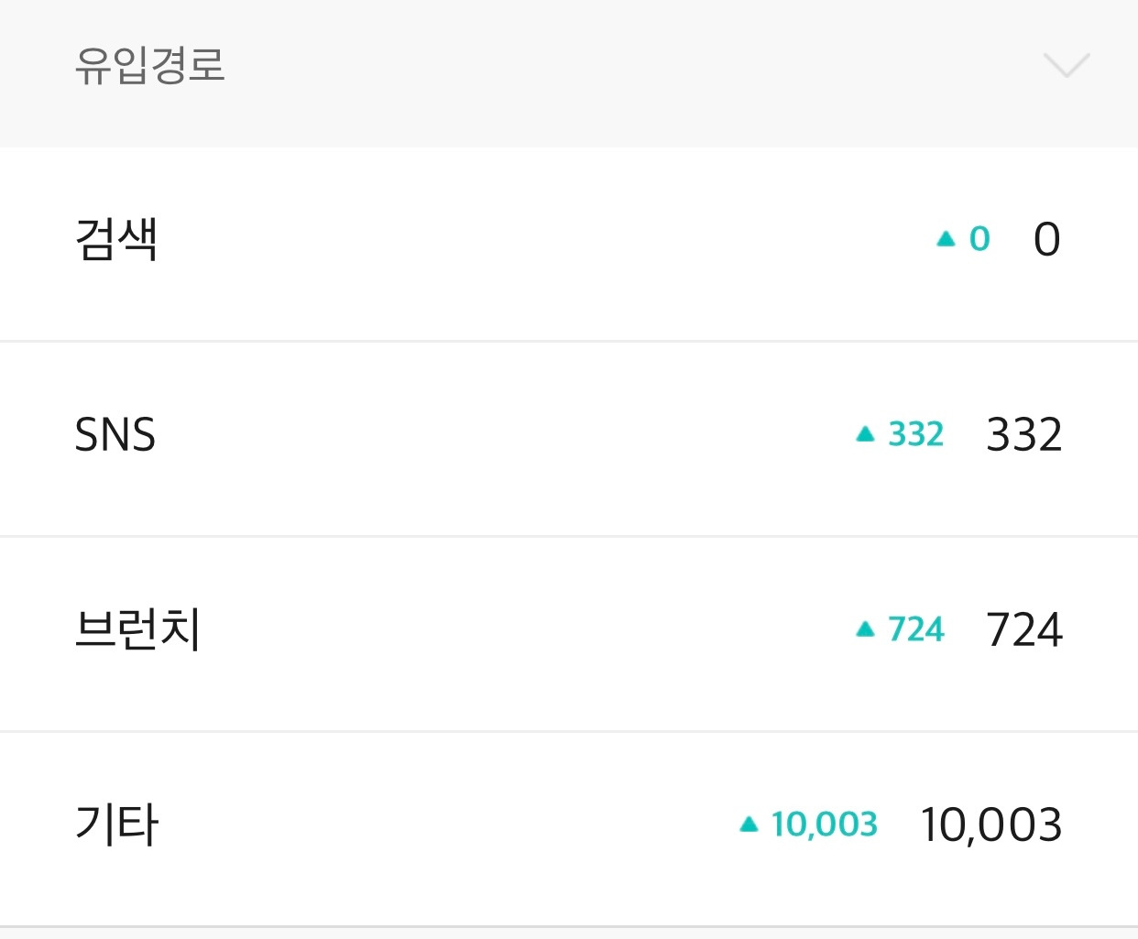This screenshot has width=1138, height=939.
Task: Click the green up-arrow in 기타 row
Action: 749,824
